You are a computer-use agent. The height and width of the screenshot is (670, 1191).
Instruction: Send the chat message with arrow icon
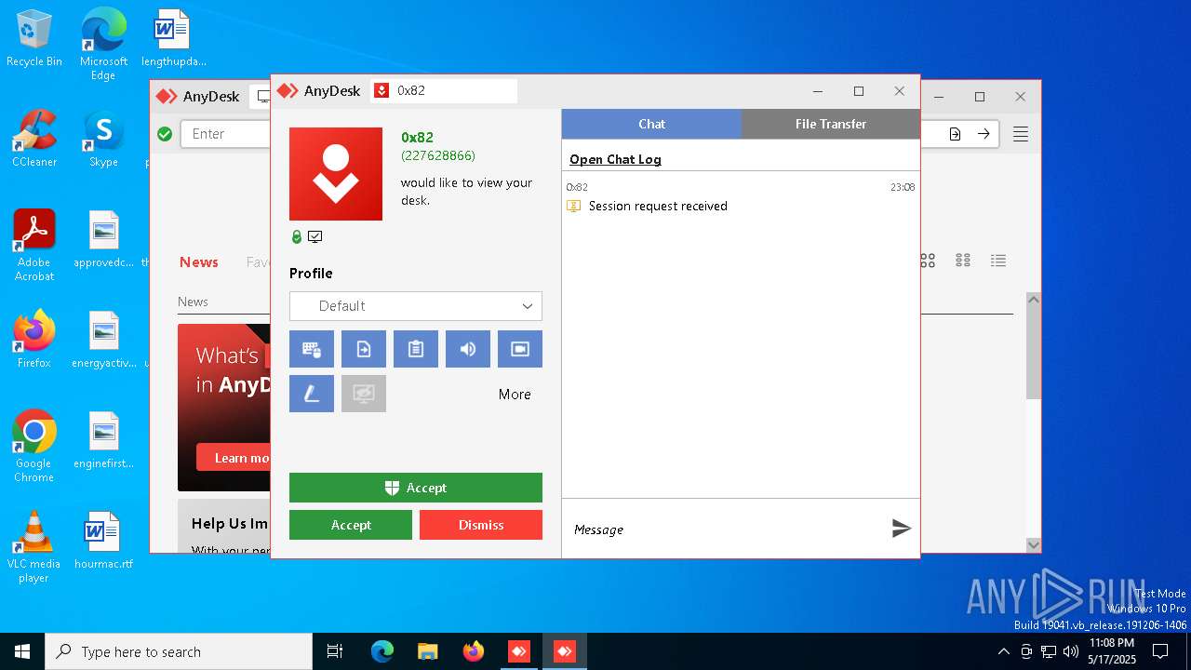tap(901, 529)
